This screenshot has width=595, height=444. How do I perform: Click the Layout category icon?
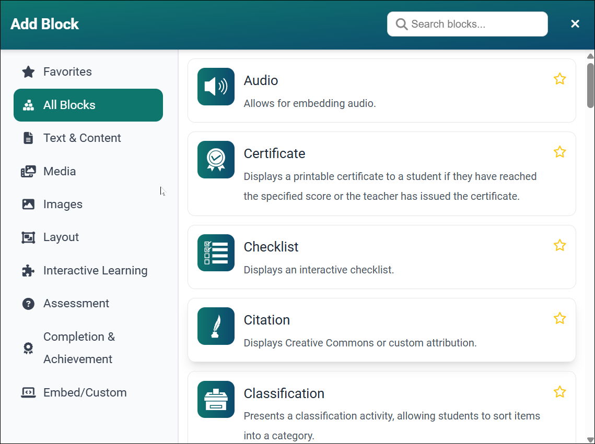pos(28,237)
